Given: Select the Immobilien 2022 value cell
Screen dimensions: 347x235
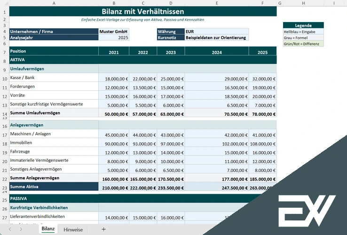Looking at the screenshot, I should [143, 143].
